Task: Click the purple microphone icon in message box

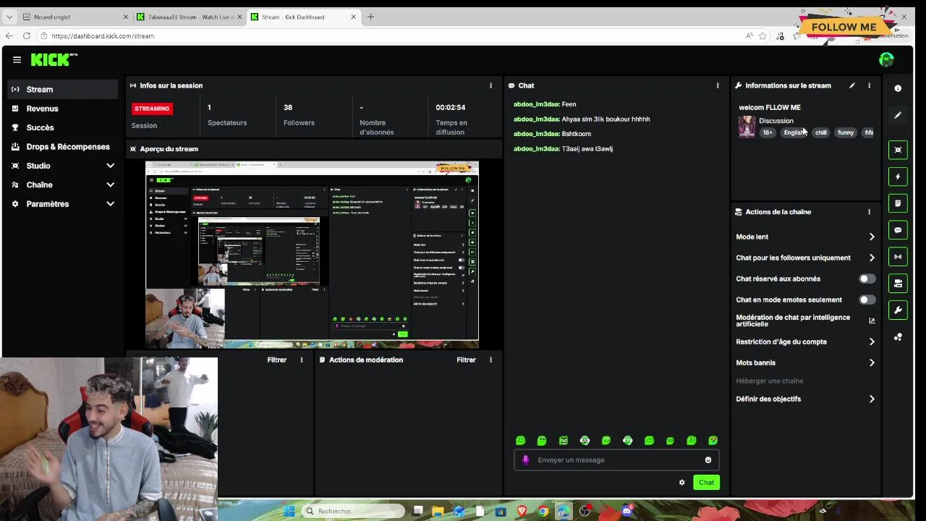Action: pyautogui.click(x=525, y=460)
